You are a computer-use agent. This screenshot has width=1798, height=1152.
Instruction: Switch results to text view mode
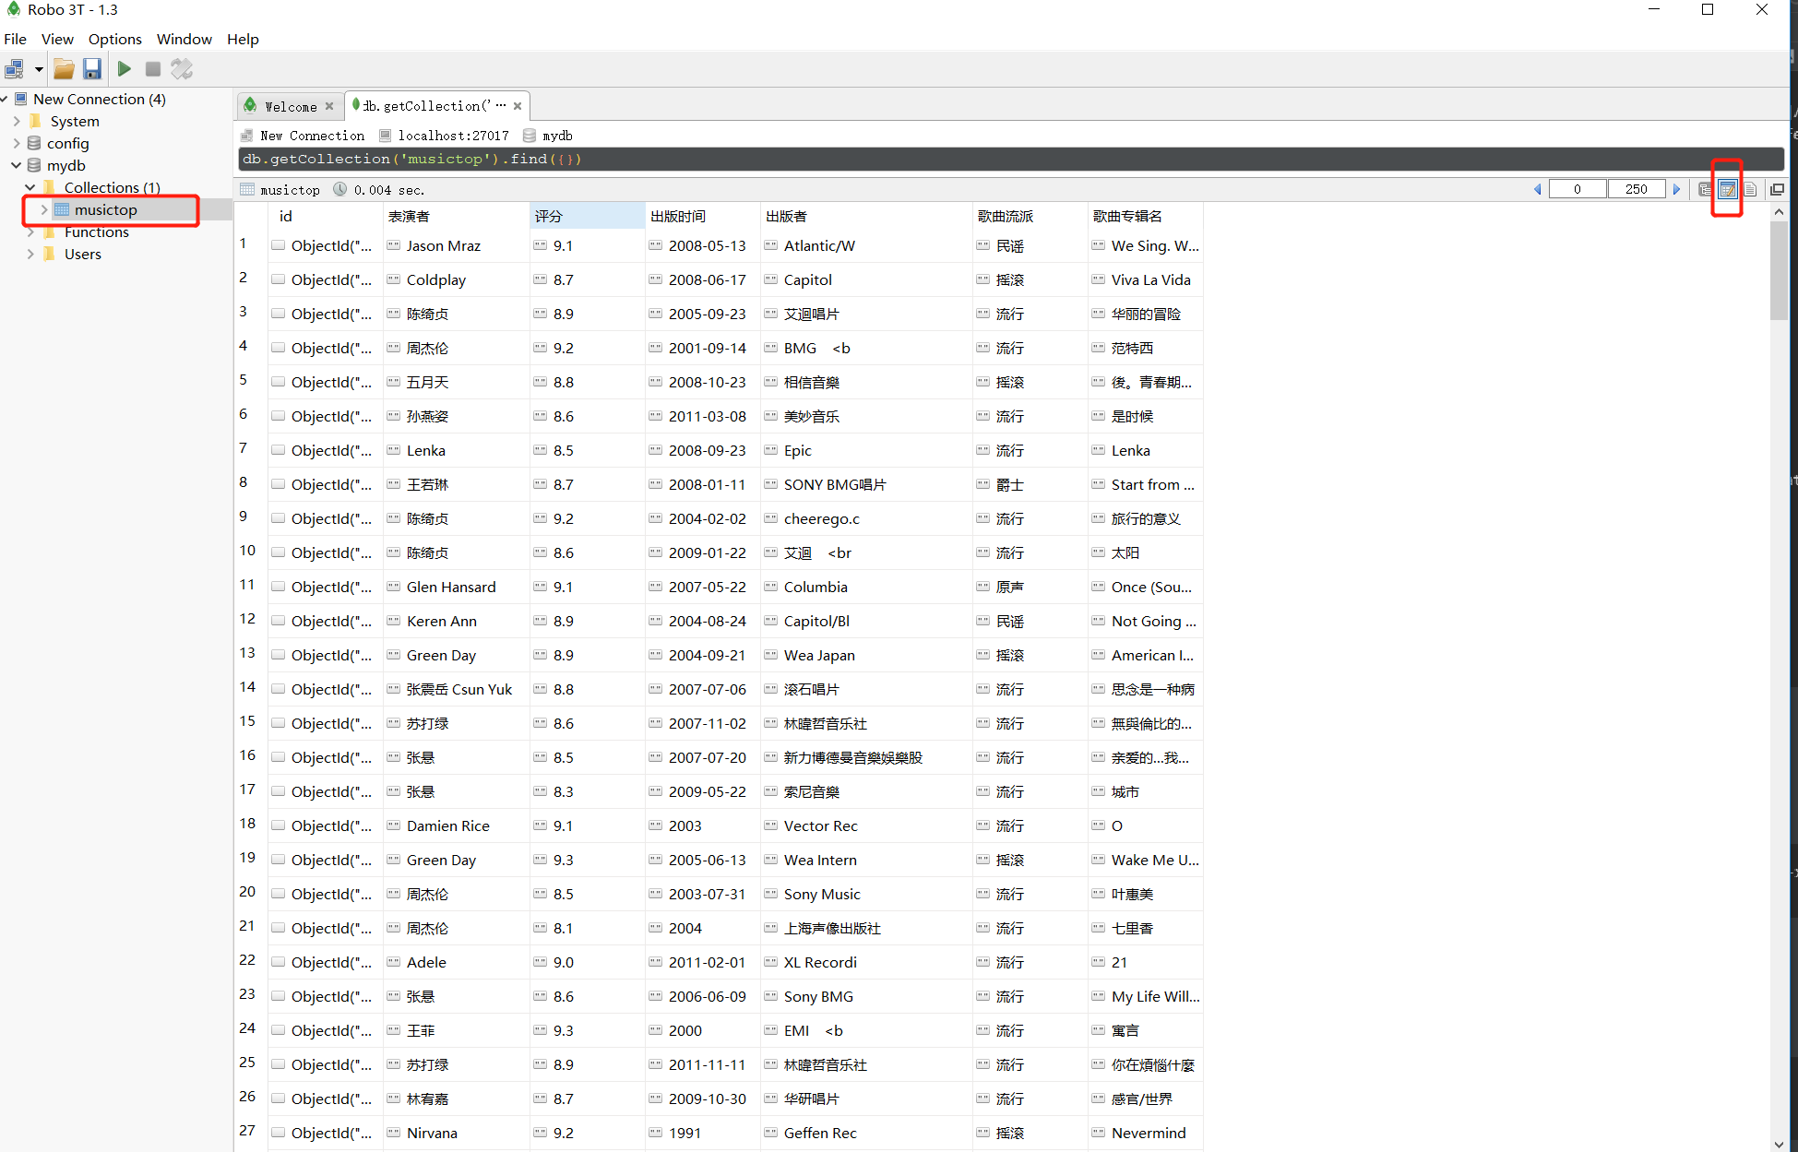tap(1750, 189)
